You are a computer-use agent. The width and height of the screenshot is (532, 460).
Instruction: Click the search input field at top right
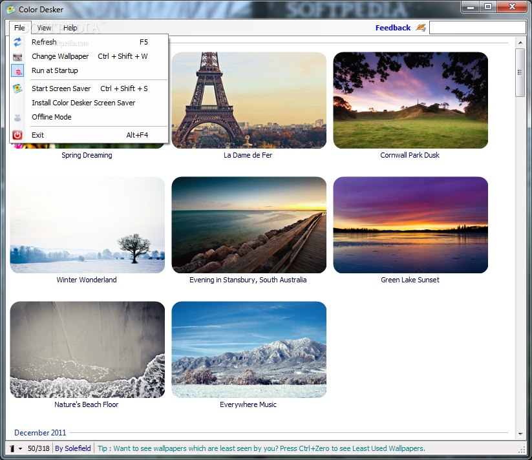(x=477, y=27)
